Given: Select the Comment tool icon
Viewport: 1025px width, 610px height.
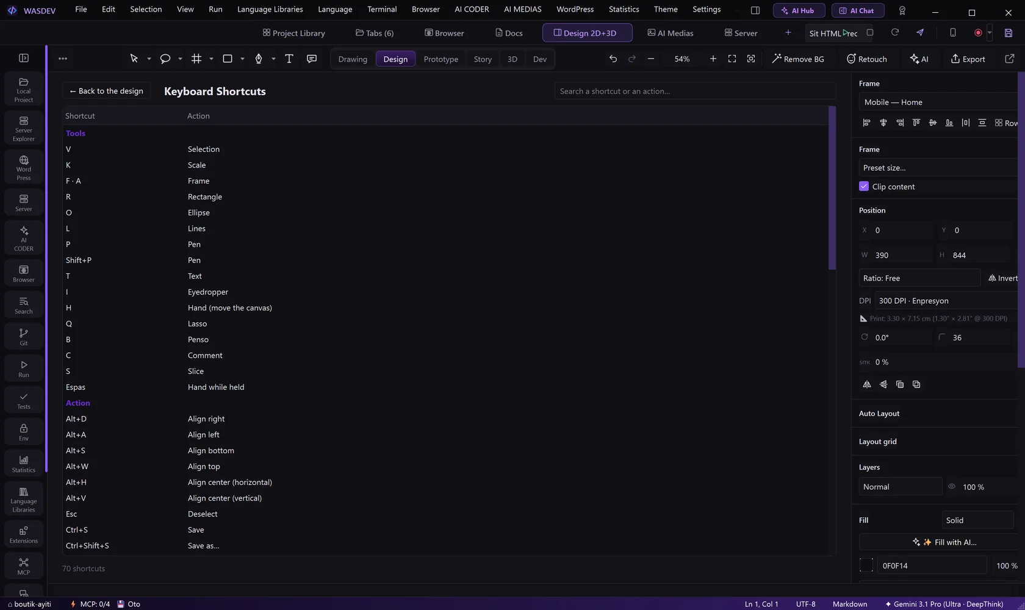Looking at the screenshot, I should tap(312, 59).
